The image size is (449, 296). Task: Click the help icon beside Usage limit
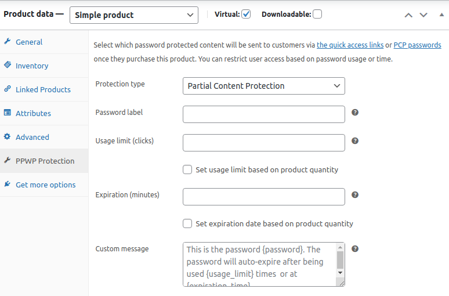[x=355, y=140]
